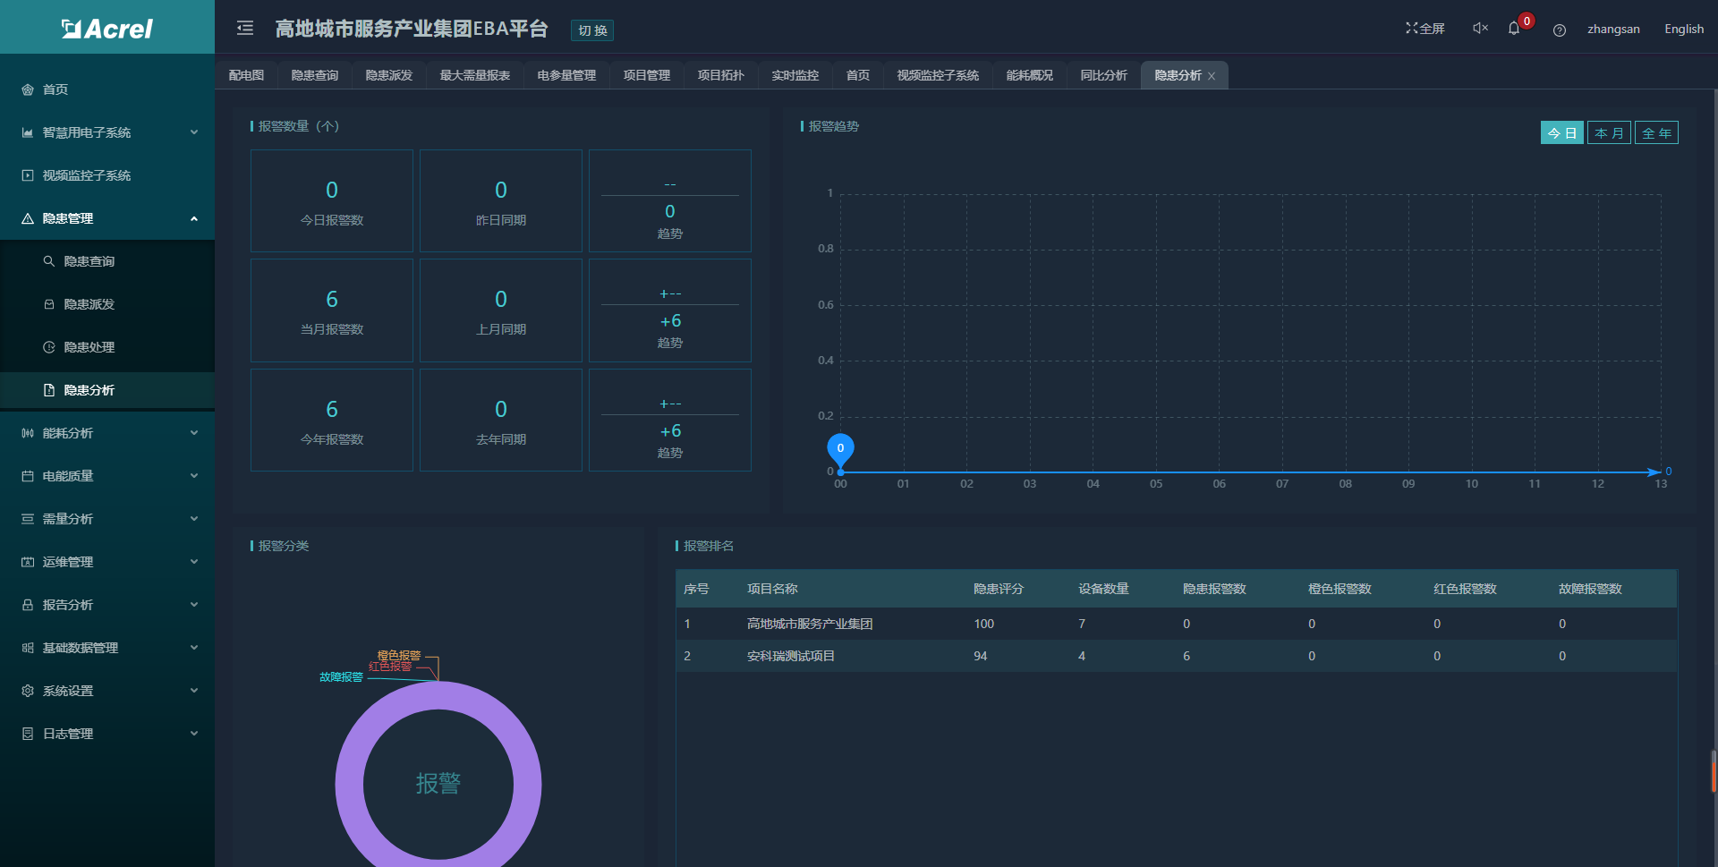Open 隐患处理 in the sidebar submenu
This screenshot has width=1718, height=867.
coord(89,347)
